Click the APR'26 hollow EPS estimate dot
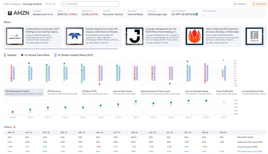This screenshot has height=154, width=268. point(224,102)
